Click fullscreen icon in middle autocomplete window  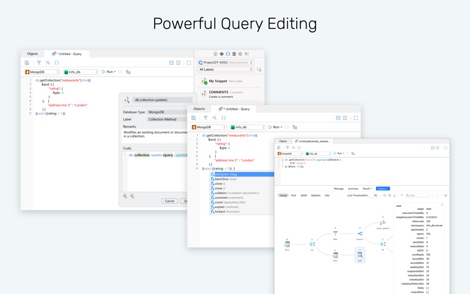[355, 118]
